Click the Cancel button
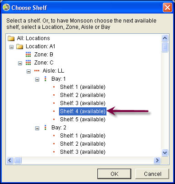This screenshot has width=175, height=184. (152, 174)
